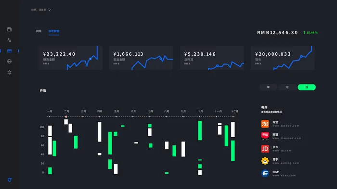Select the green 日 period toggle

307,87
